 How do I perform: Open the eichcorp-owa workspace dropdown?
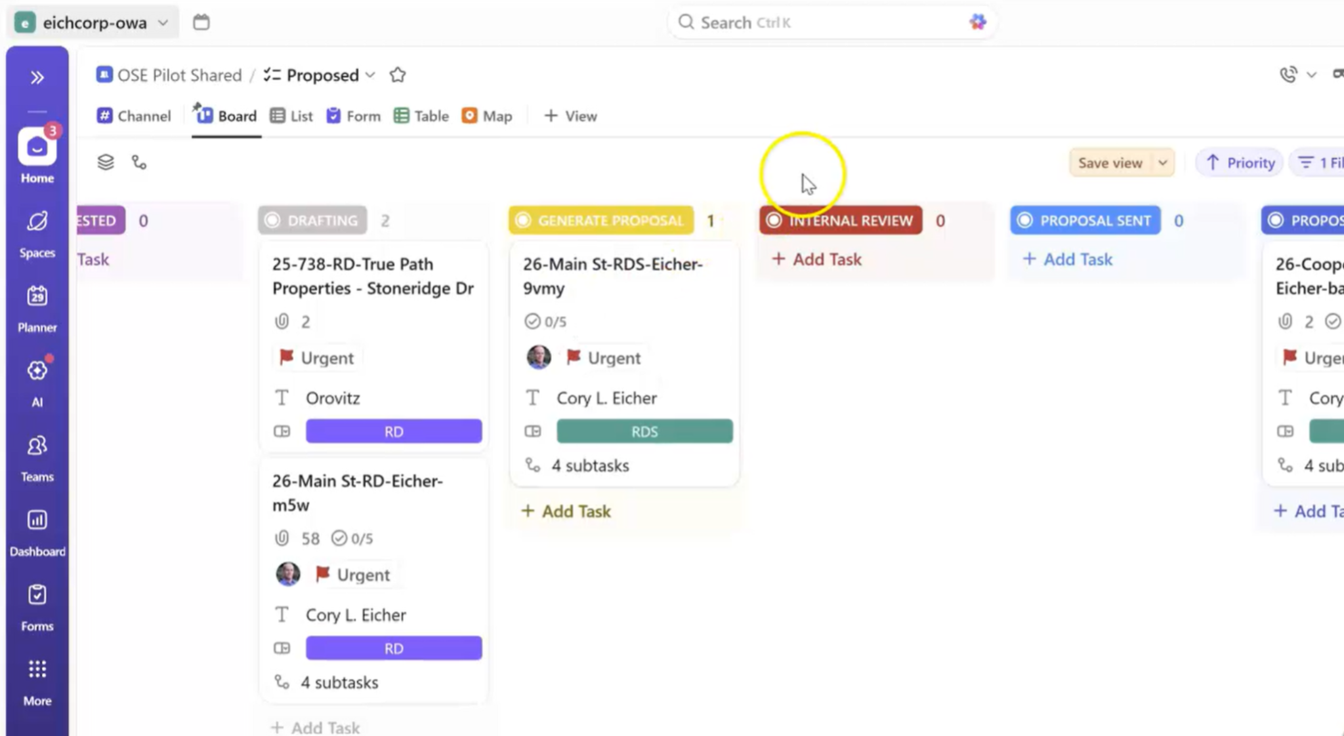[93, 22]
